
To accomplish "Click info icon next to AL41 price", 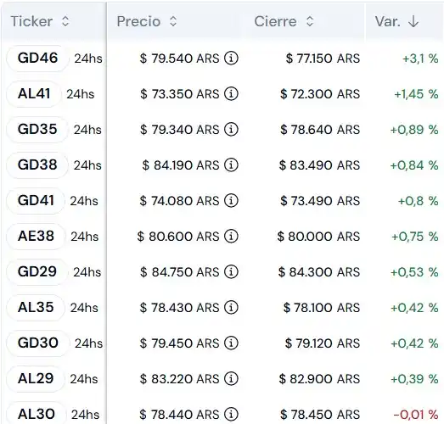I will [231, 94].
